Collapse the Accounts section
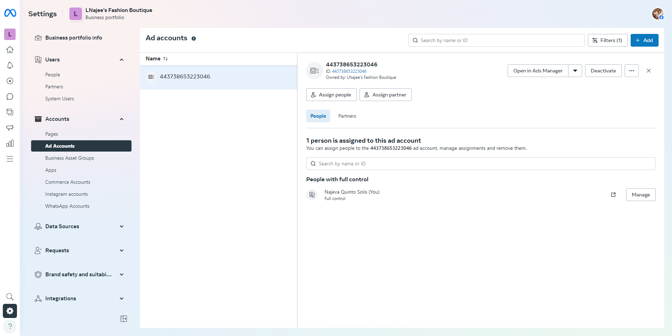 click(x=122, y=119)
